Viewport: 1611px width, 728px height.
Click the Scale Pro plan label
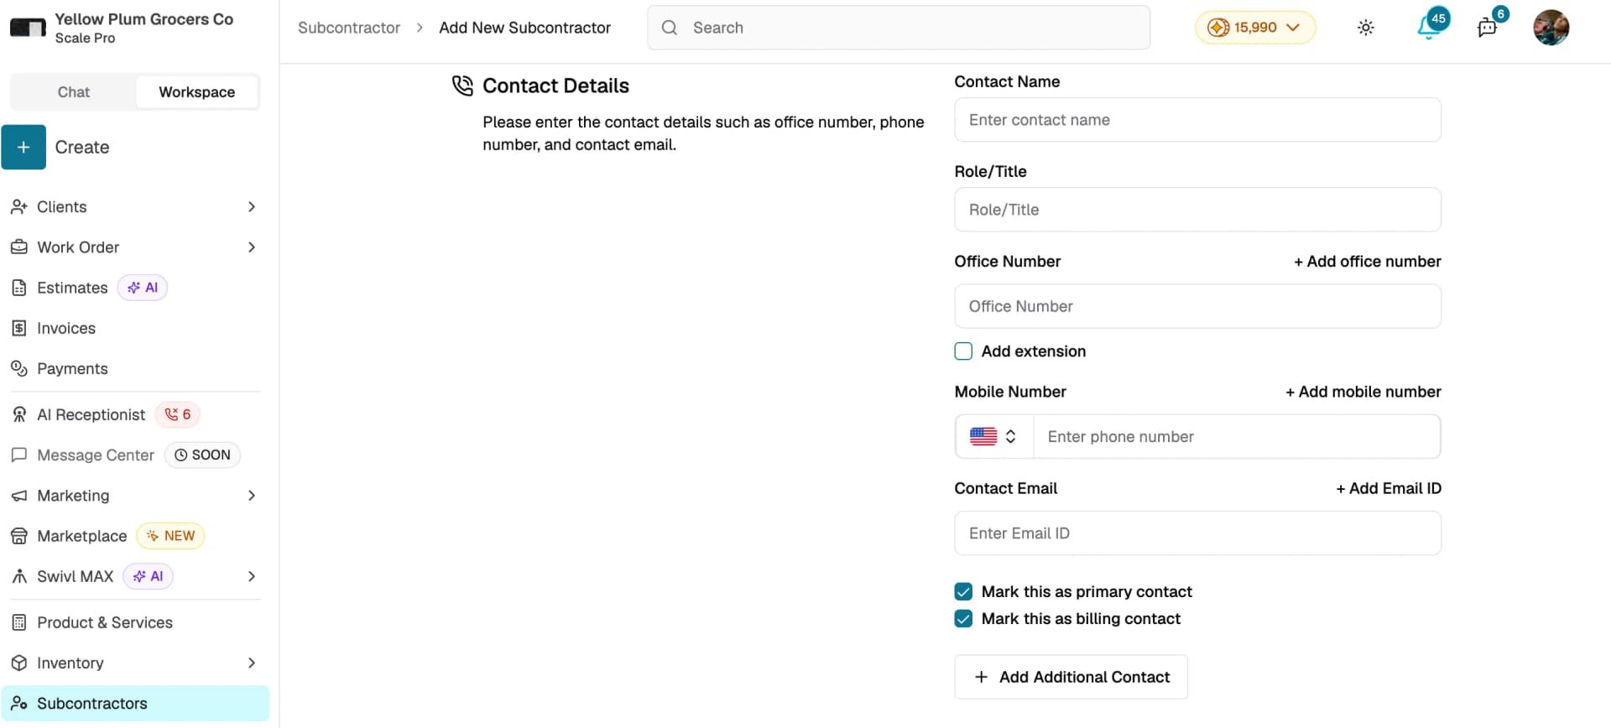pos(85,39)
